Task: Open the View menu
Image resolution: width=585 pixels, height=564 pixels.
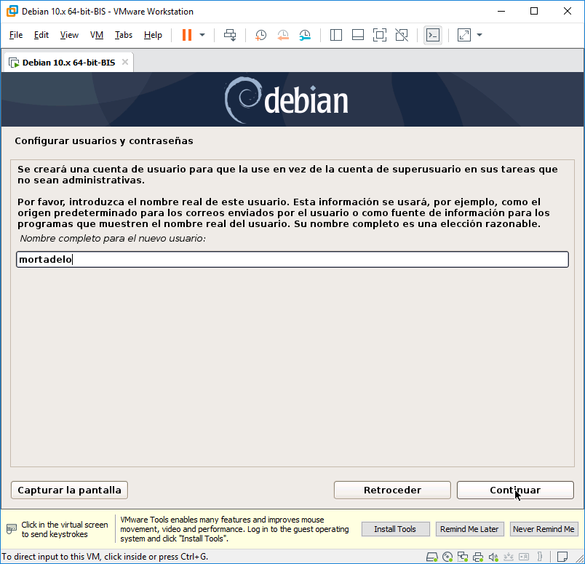Action: 69,35
